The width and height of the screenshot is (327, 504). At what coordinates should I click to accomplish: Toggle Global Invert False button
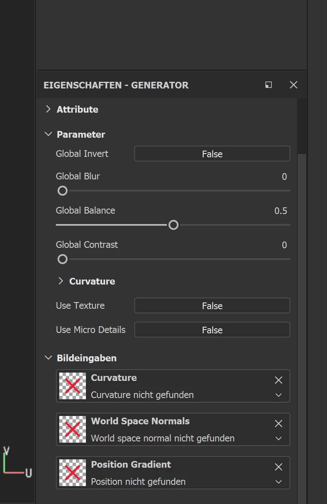point(212,154)
